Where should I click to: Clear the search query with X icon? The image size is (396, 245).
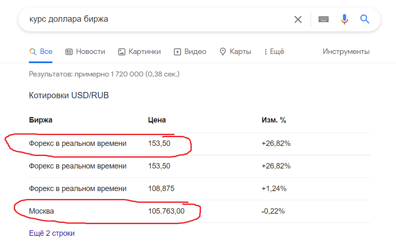298,19
